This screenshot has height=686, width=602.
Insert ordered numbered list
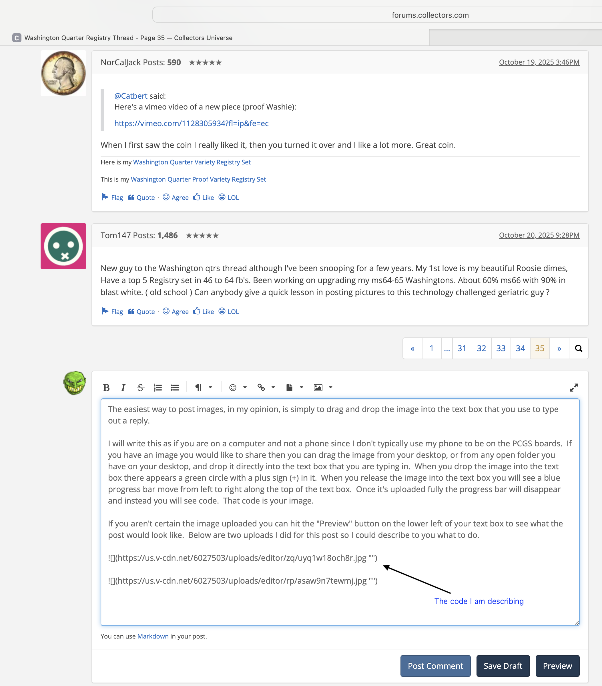(158, 388)
